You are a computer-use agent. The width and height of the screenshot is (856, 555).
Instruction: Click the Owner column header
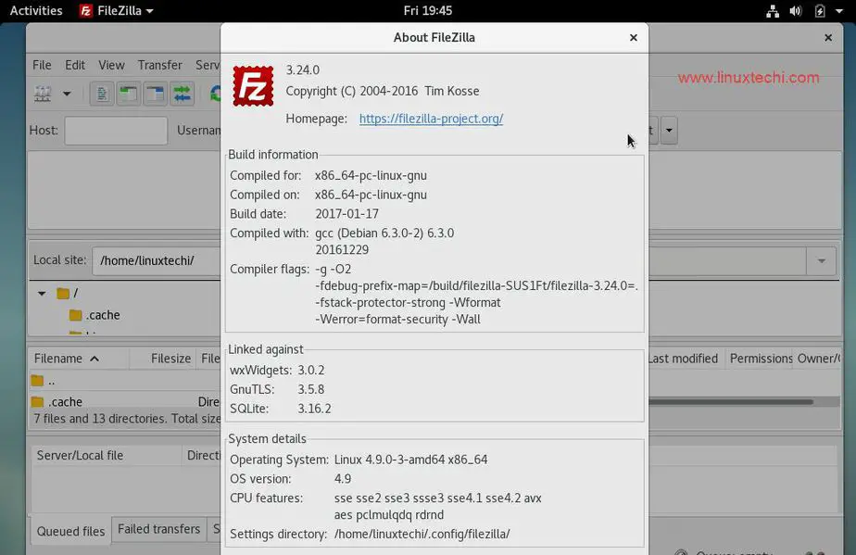(x=817, y=359)
